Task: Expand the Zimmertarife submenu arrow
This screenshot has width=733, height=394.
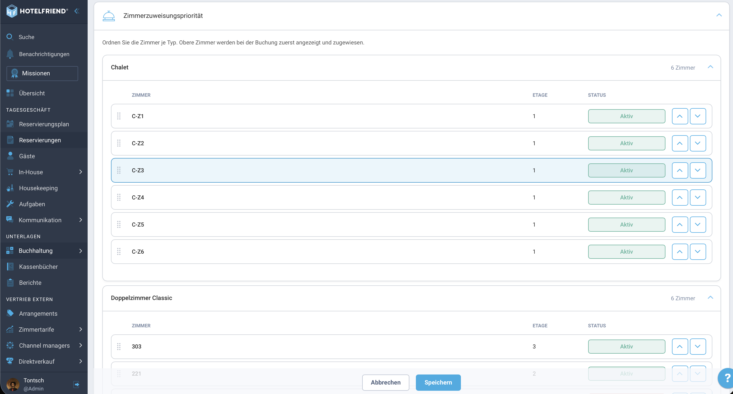Action: [81, 329]
